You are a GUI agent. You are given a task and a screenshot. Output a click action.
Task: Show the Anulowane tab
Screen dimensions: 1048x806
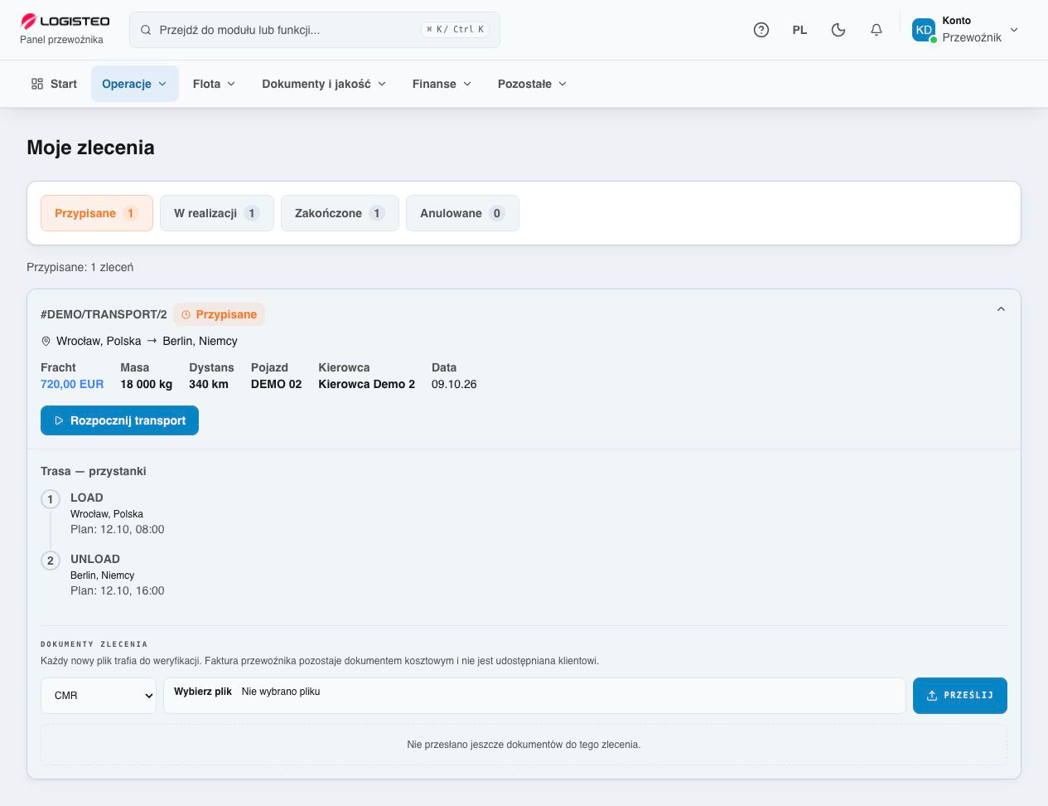click(462, 213)
